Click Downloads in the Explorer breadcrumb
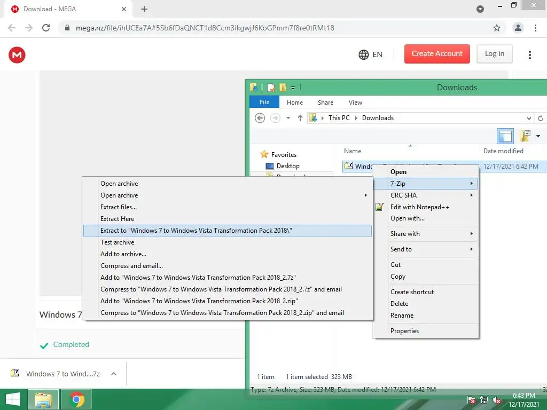 pos(378,118)
